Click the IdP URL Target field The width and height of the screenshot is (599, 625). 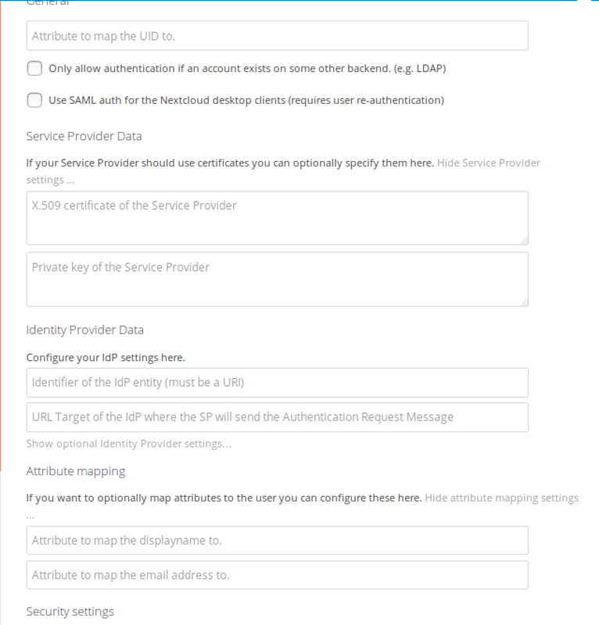click(x=277, y=417)
